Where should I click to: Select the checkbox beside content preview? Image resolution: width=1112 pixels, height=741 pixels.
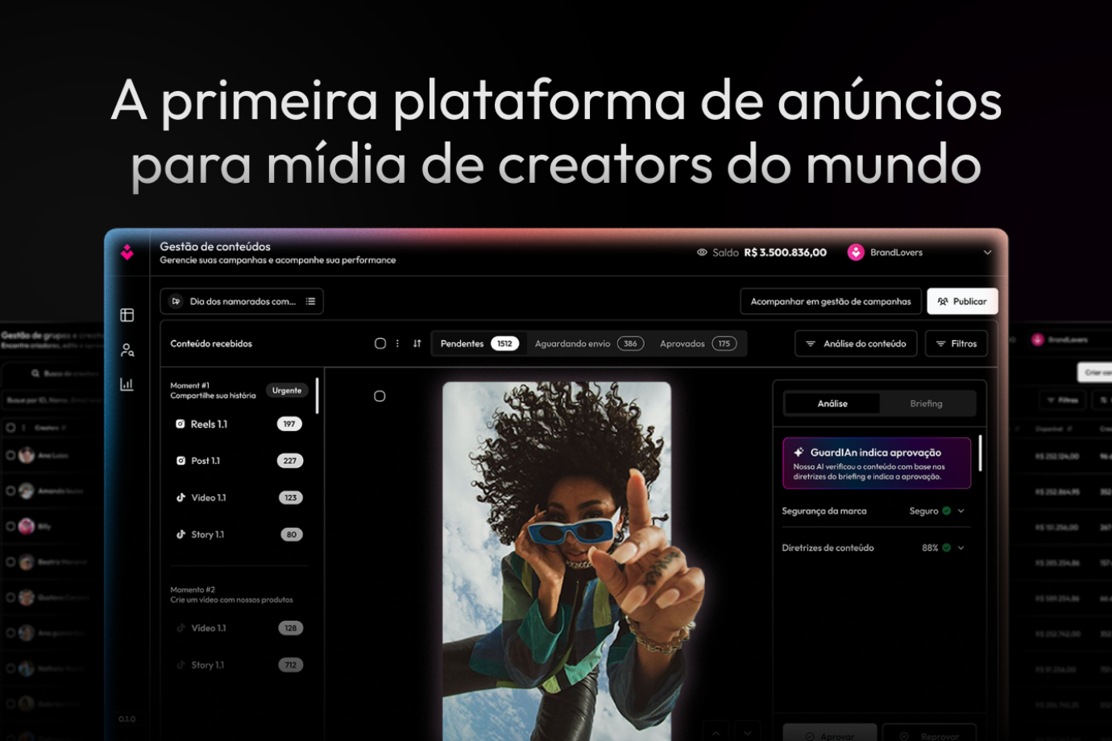pos(380,396)
